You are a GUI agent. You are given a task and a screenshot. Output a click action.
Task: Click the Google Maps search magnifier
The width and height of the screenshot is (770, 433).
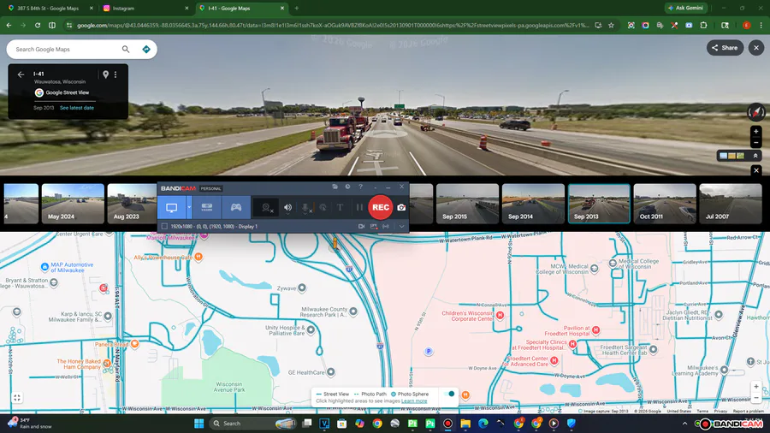tap(126, 49)
